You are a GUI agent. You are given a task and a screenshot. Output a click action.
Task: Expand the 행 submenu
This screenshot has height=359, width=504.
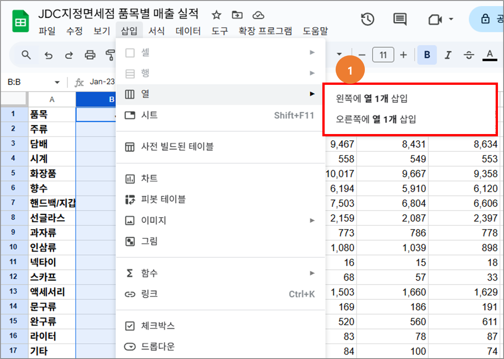tap(221, 73)
